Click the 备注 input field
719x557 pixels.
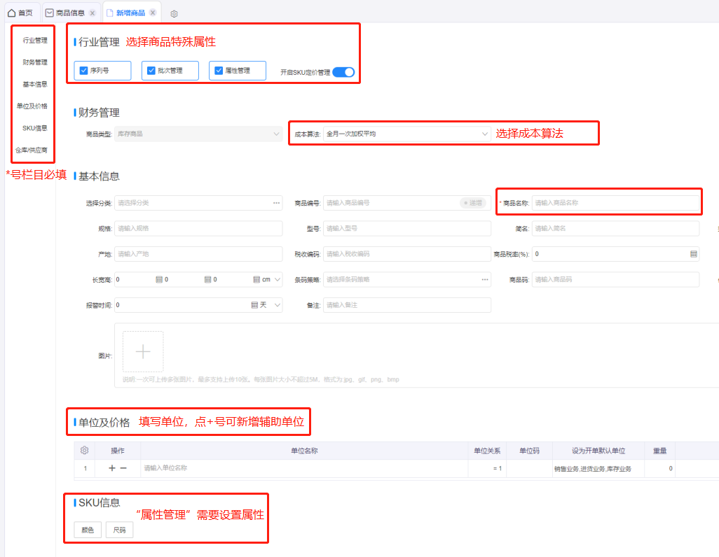click(x=406, y=305)
